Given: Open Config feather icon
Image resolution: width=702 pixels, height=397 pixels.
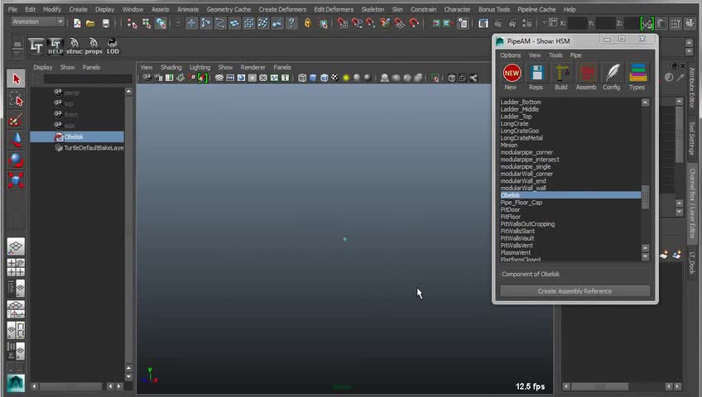Looking at the screenshot, I should 612,73.
